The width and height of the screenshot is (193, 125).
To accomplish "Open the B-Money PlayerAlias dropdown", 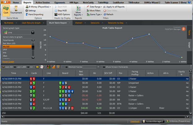I will [x=38, y=7].
